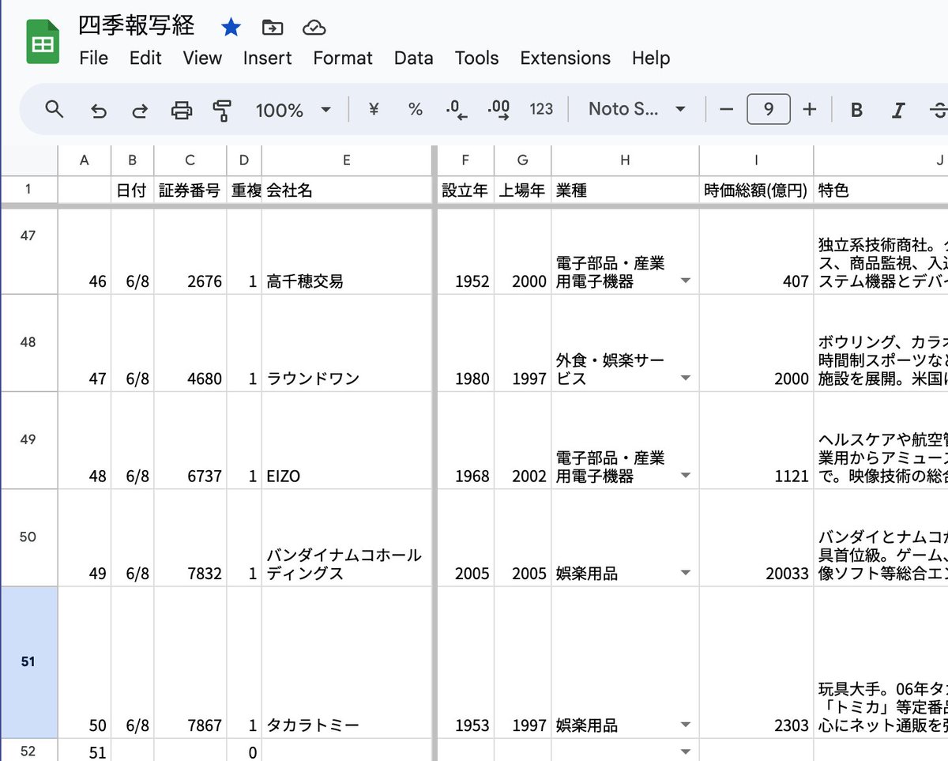
Task: Select the Paint format tool
Action: [223, 109]
